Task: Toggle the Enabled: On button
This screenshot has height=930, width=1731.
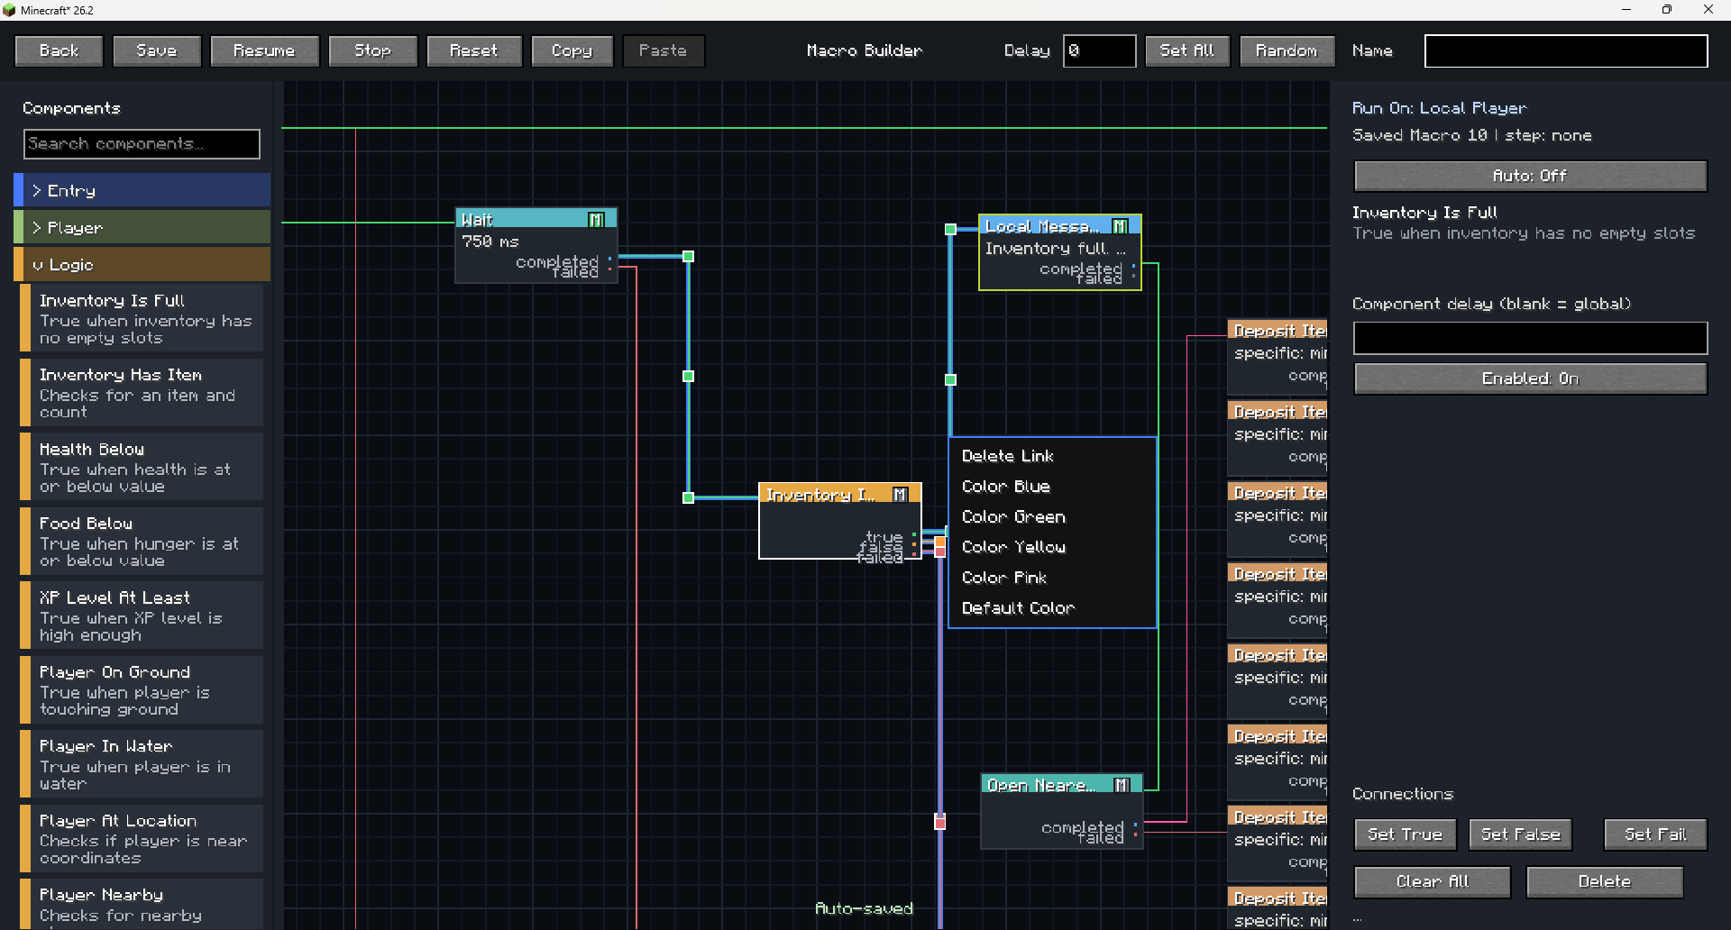Action: (1530, 378)
